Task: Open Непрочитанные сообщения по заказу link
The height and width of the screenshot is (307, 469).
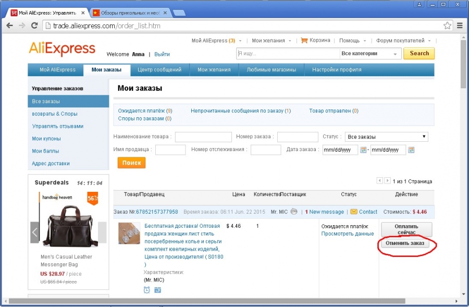Action: 241,110
